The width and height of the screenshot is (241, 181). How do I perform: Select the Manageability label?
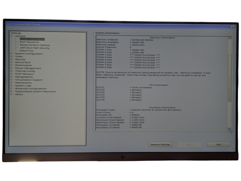click(24, 77)
